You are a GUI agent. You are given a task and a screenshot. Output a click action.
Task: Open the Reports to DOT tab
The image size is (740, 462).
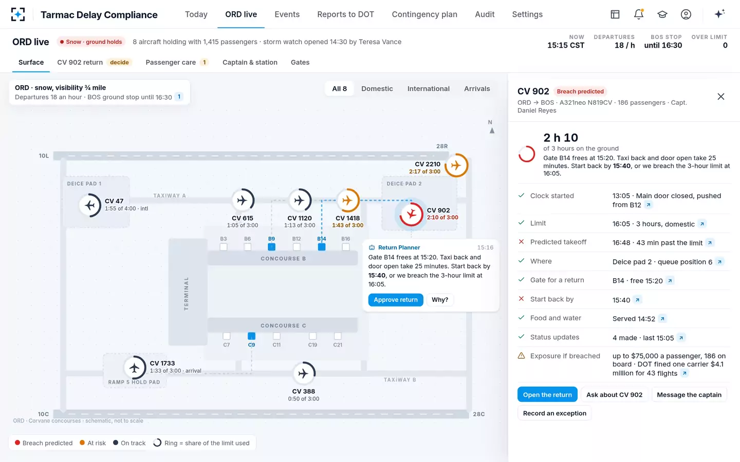point(345,14)
